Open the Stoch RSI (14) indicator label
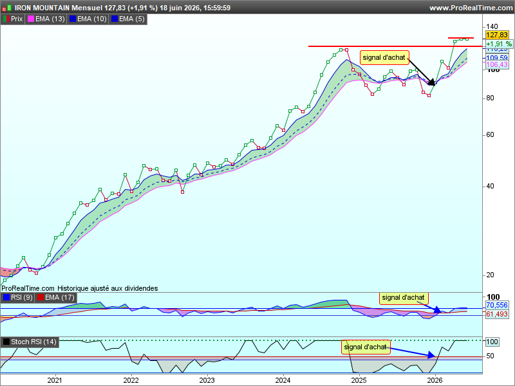The image size is (515, 386). 33,342
